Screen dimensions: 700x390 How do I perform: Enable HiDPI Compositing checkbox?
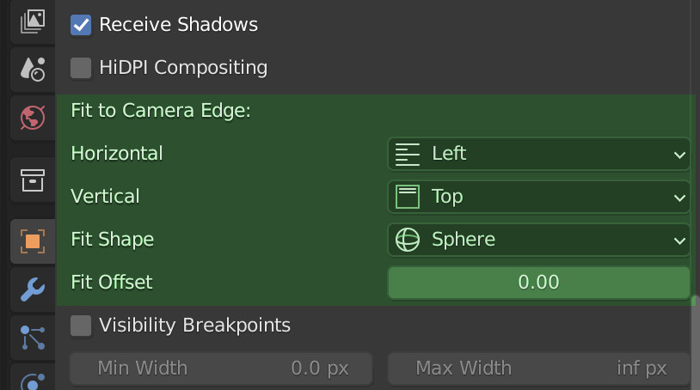coord(81,68)
